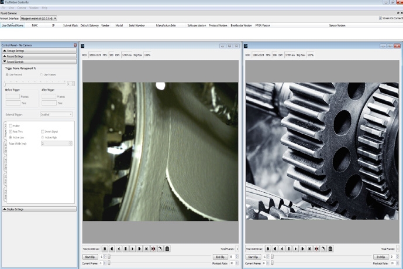The width and height of the screenshot is (403, 269).
Task: Open the Help menu
Action: (44, 8)
